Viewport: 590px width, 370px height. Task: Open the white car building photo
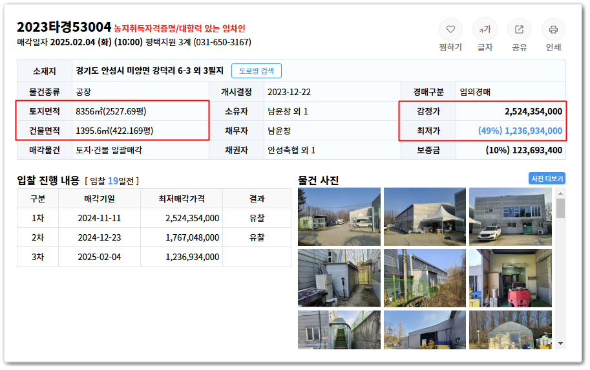(x=511, y=217)
